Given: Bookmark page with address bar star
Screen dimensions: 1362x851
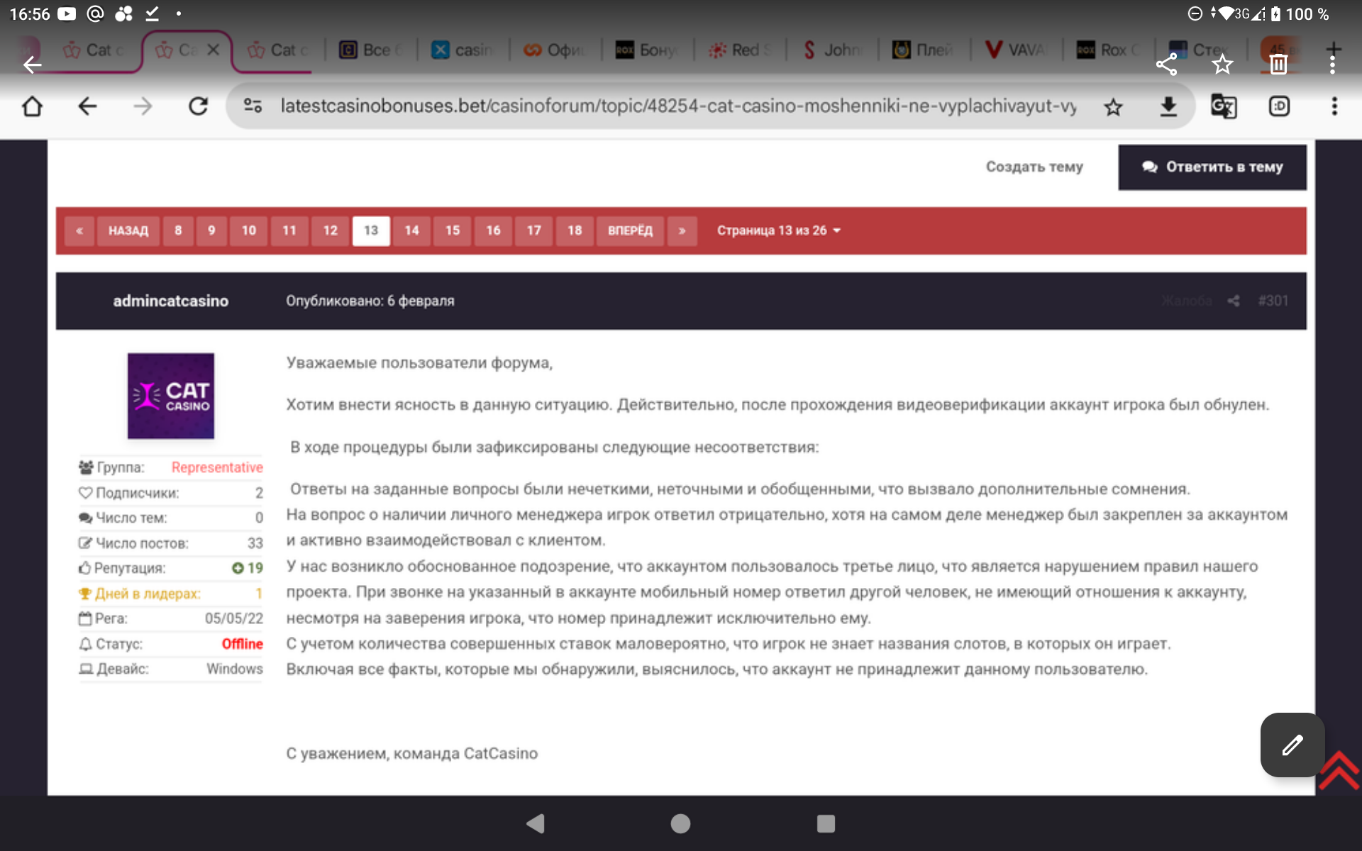Looking at the screenshot, I should point(1113,107).
